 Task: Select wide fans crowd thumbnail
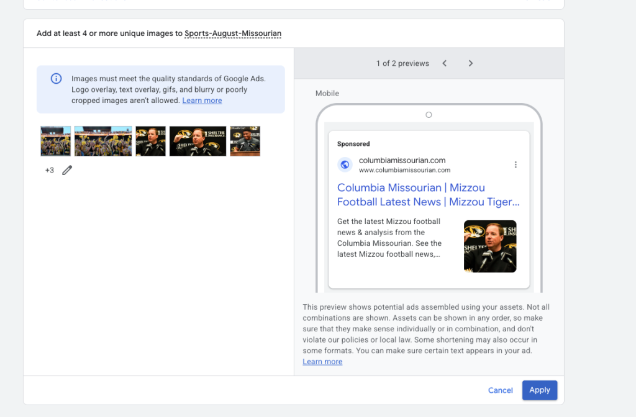click(103, 141)
